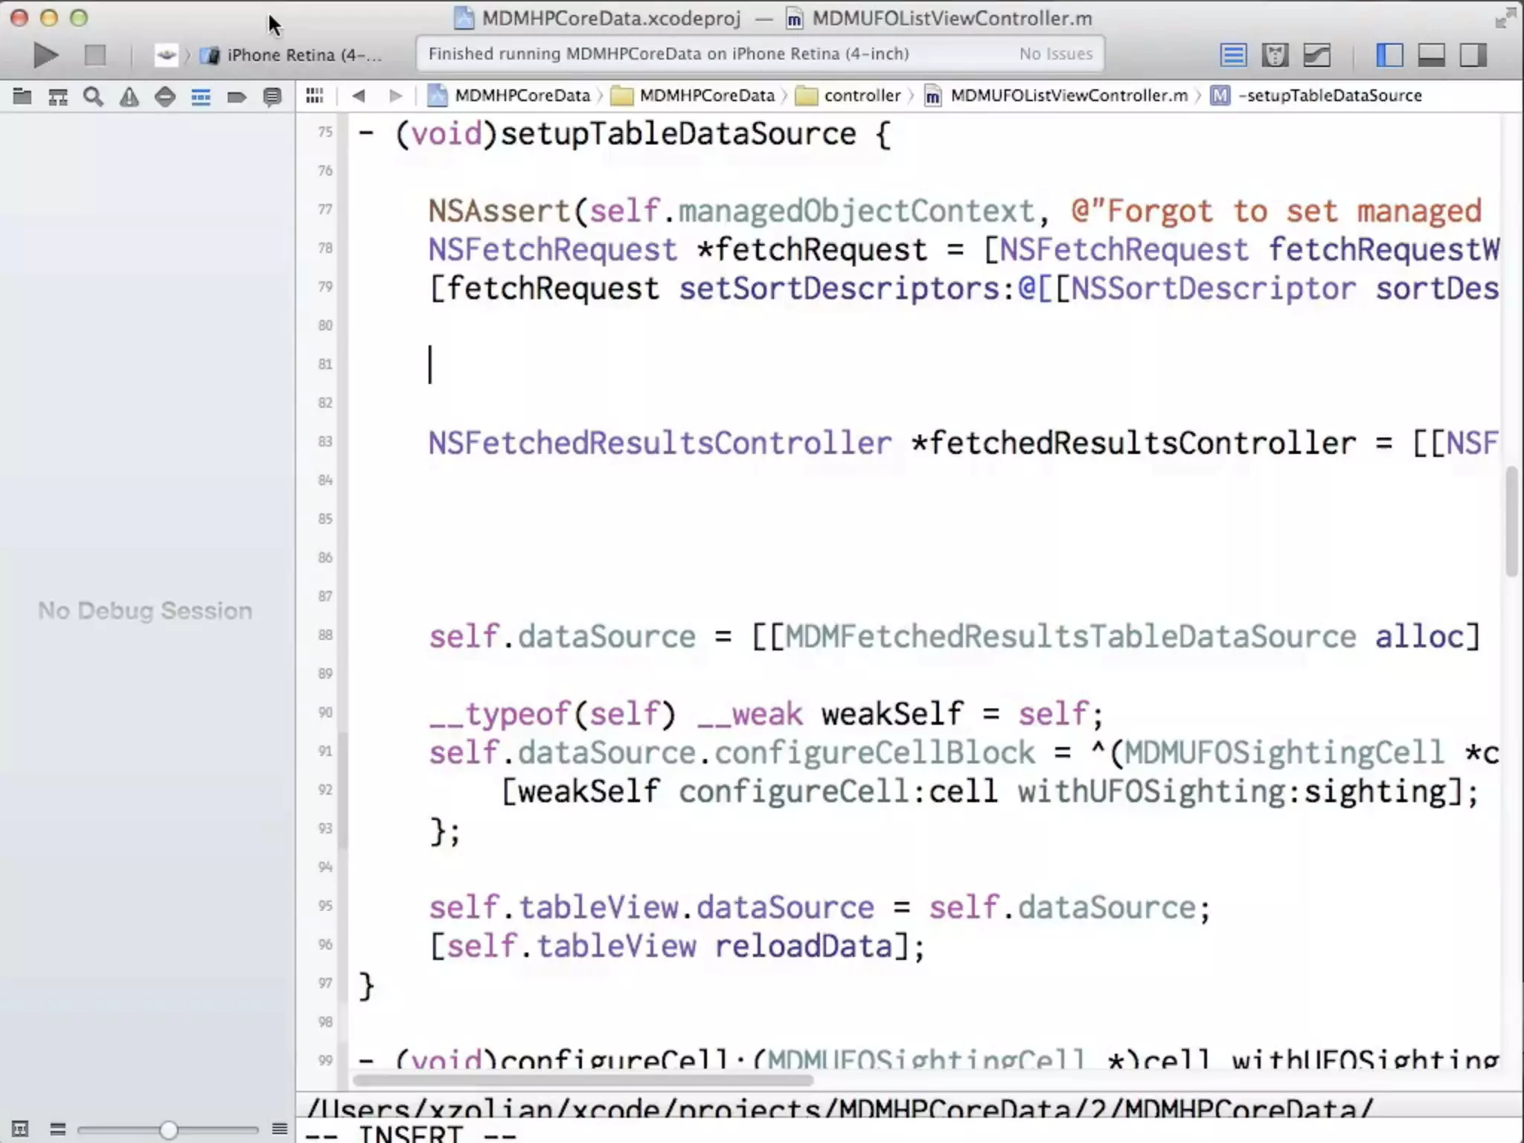Image resolution: width=1524 pixels, height=1143 pixels.
Task: Toggle the bottom debug area
Action: tap(1431, 55)
